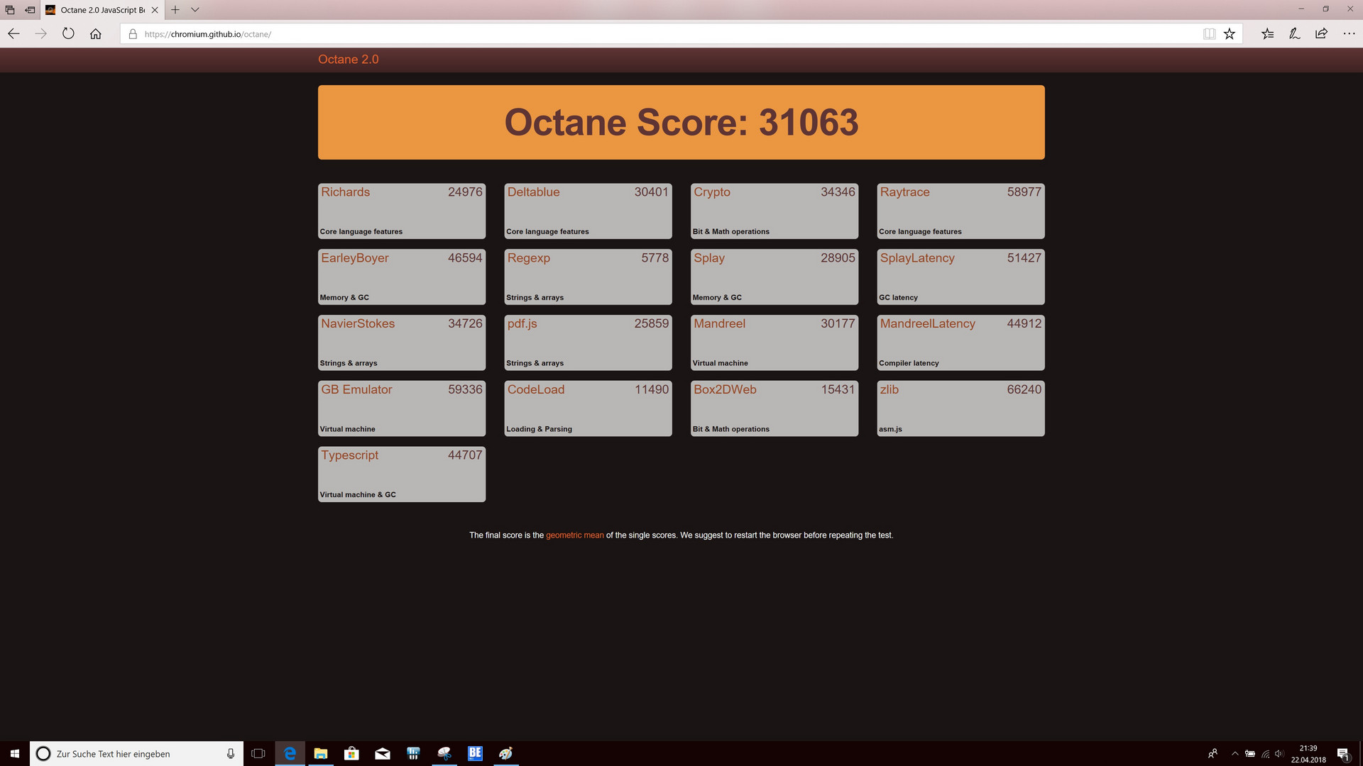Click the MandreelLatency label
This screenshot has width=1363, height=766.
click(927, 324)
